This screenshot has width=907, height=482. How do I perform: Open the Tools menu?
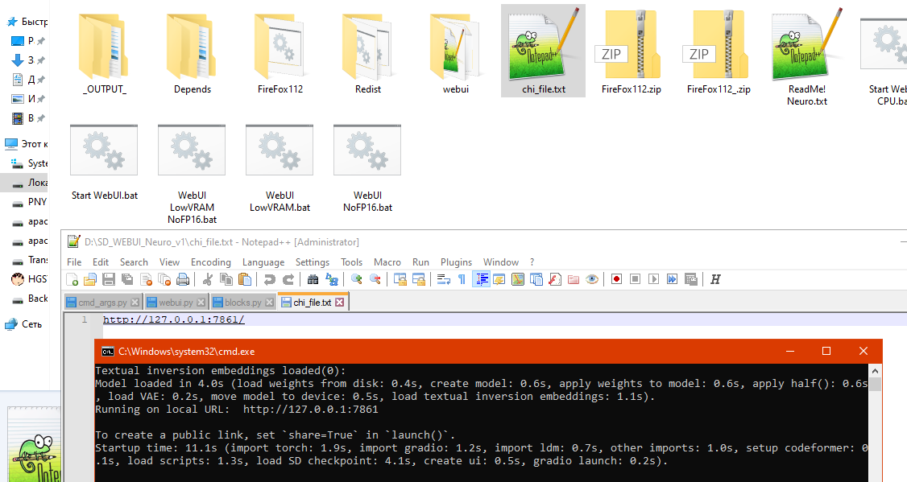(352, 262)
